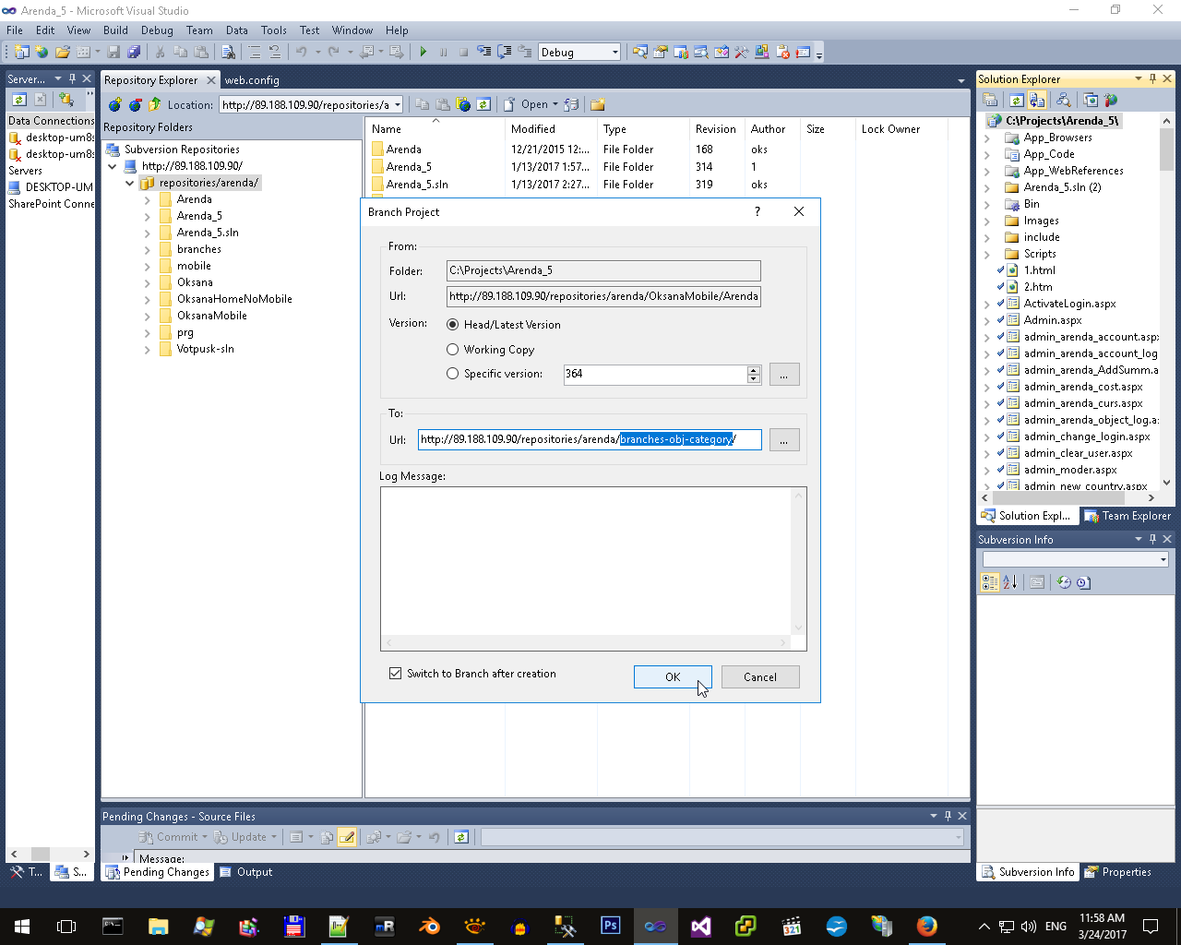Open the Location URL dropdown
This screenshot has height=945, width=1181.
[x=398, y=105]
